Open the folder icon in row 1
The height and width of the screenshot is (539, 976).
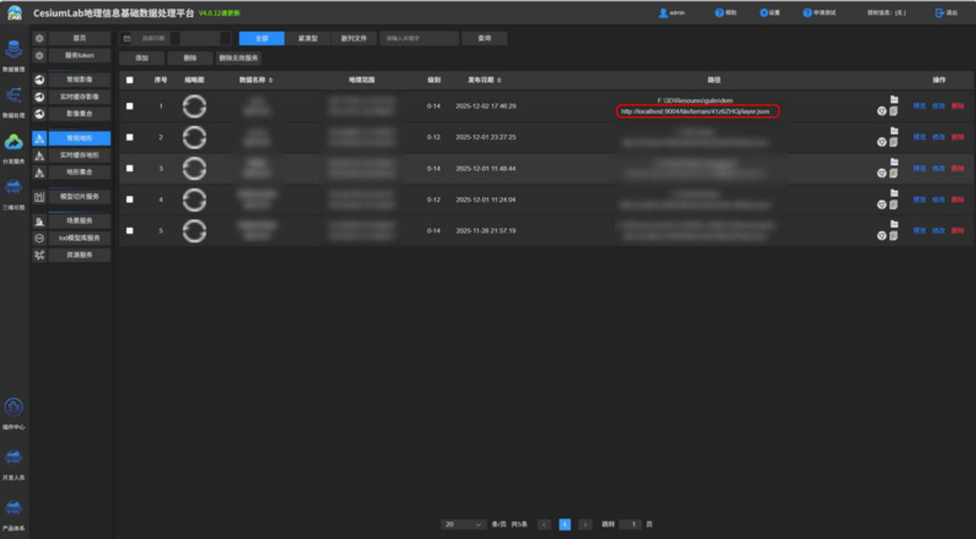[894, 100]
